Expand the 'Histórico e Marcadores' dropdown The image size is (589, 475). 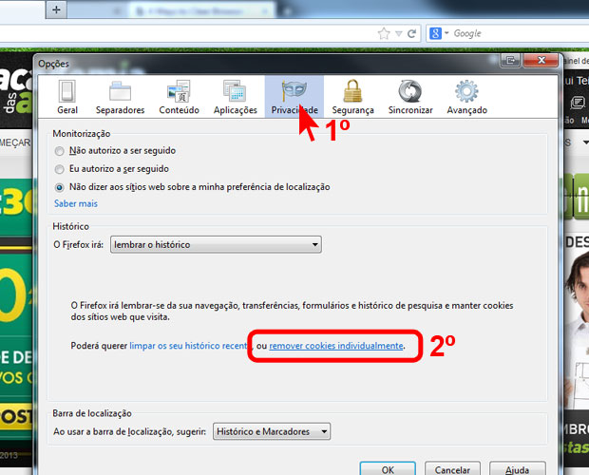coord(272,432)
